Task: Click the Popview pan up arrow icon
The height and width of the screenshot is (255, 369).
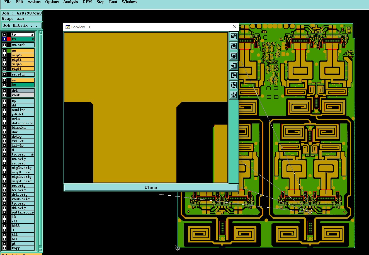Action: point(234,46)
